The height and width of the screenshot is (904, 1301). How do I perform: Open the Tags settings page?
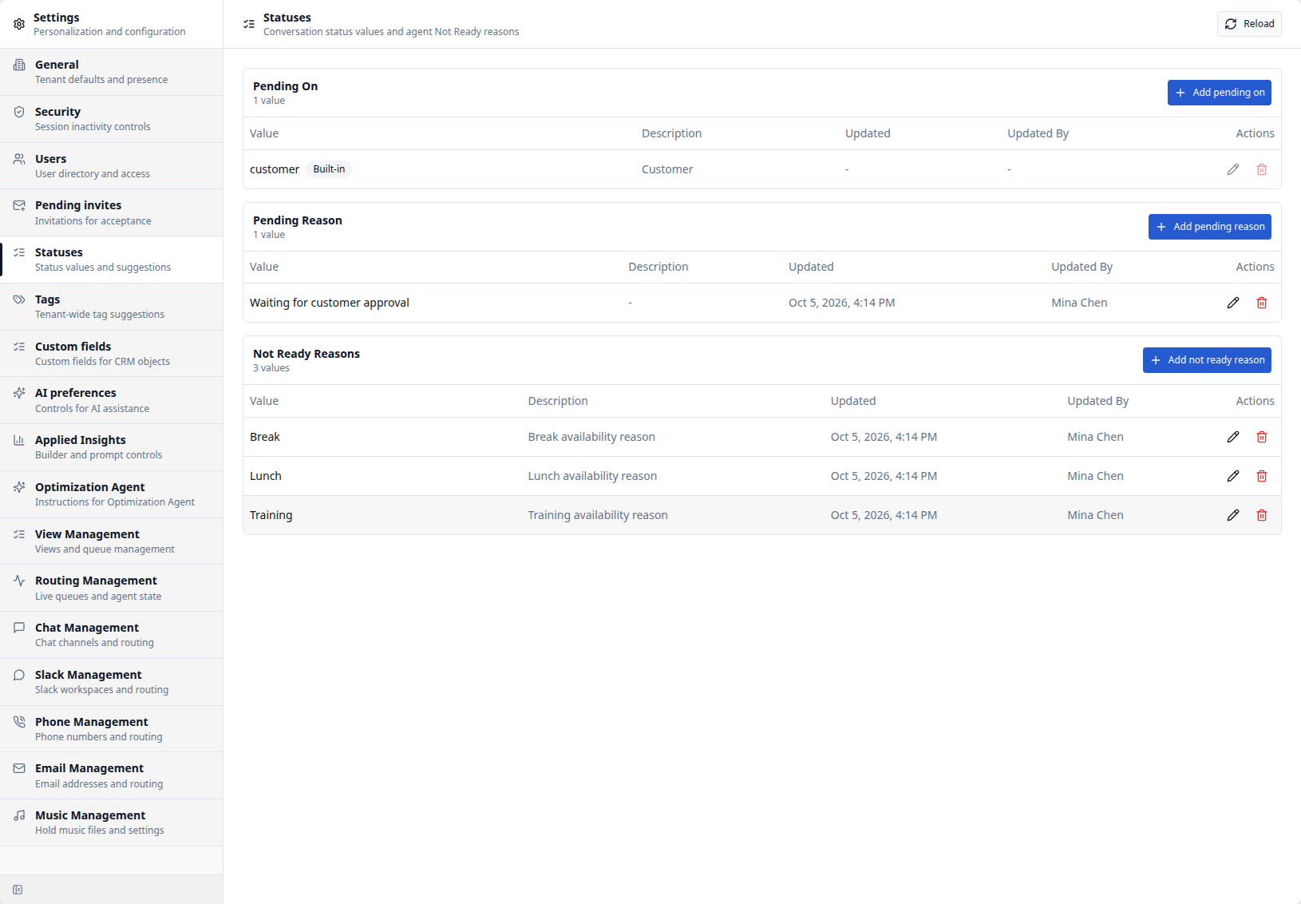click(112, 307)
